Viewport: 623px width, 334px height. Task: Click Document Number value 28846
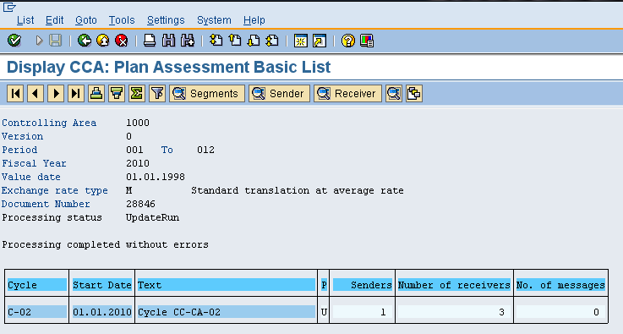click(x=140, y=204)
